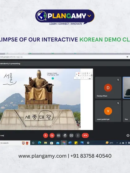The width and height of the screenshot is (130, 173).
Task: Click the 'Hangeul- Script King Sejong, 1443' caption
Action: 53,74
